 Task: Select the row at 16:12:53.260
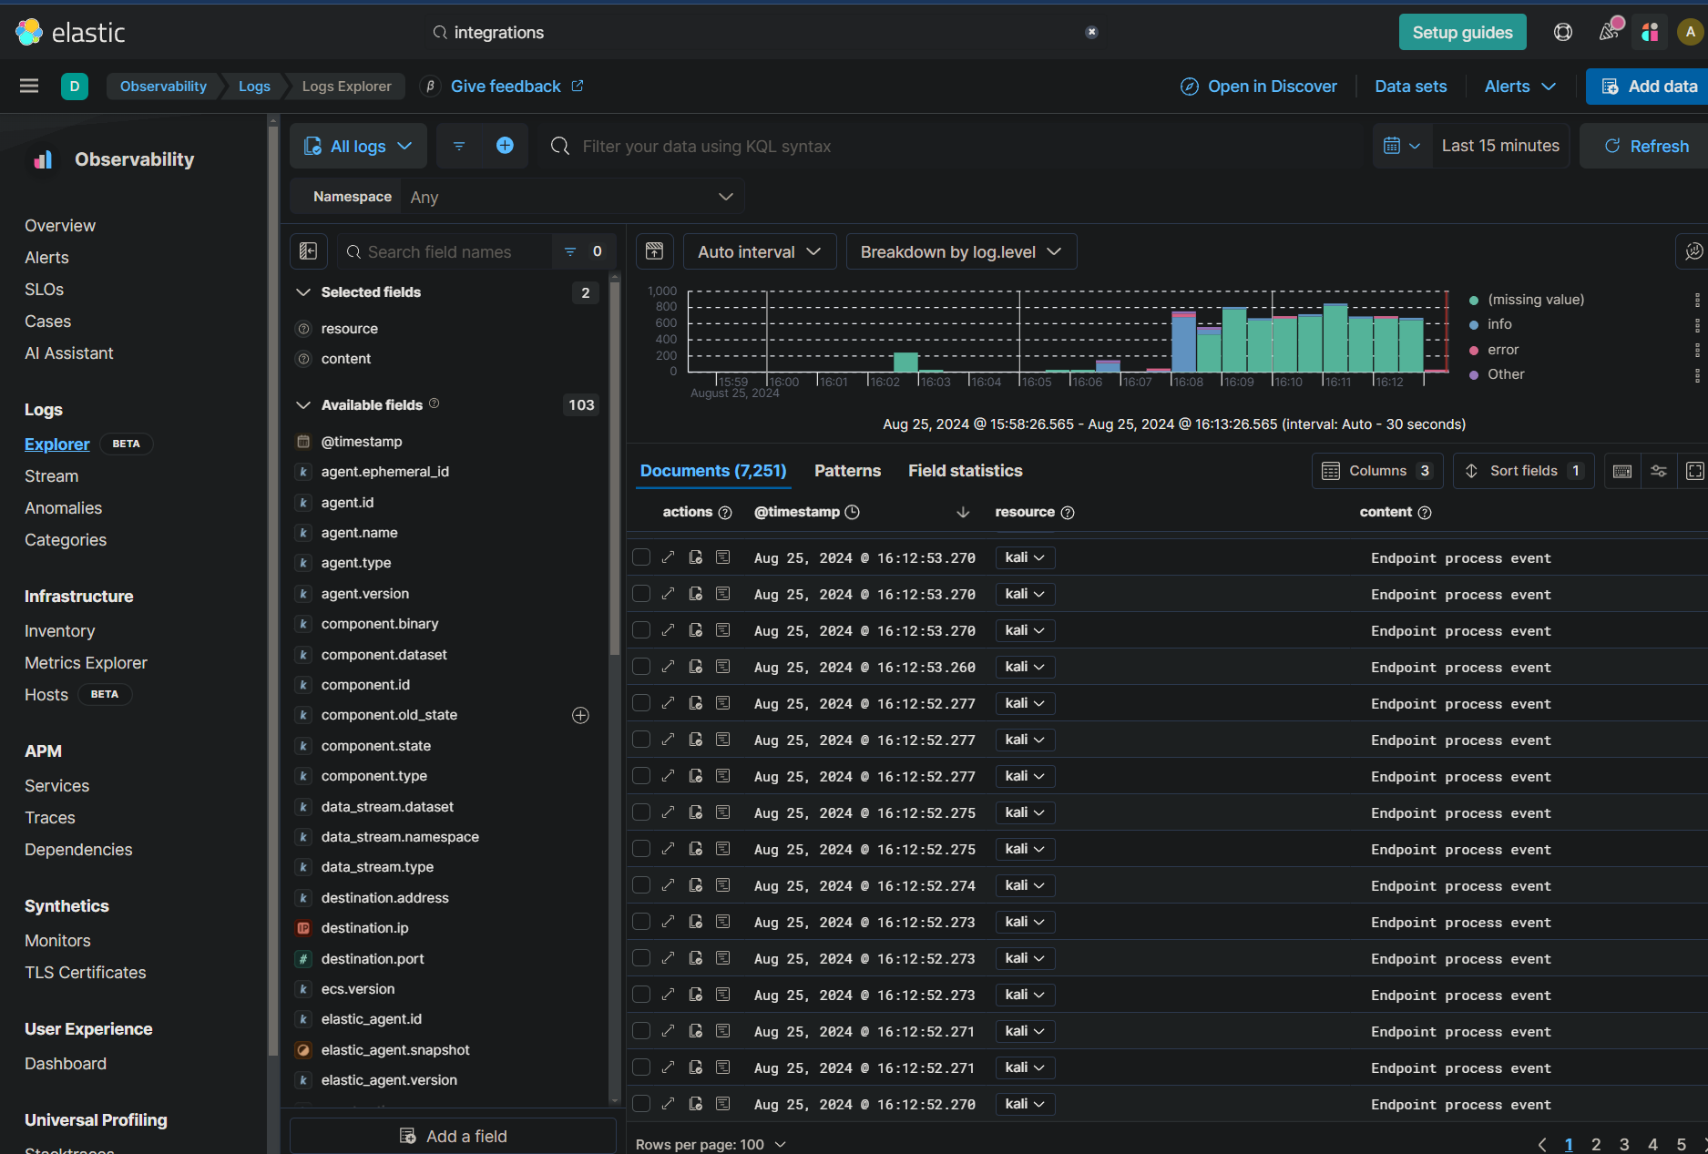point(641,667)
